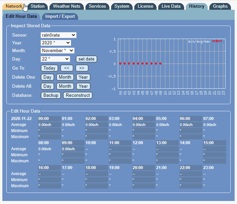
Task: Switch to the Station tab
Action: point(37,6)
